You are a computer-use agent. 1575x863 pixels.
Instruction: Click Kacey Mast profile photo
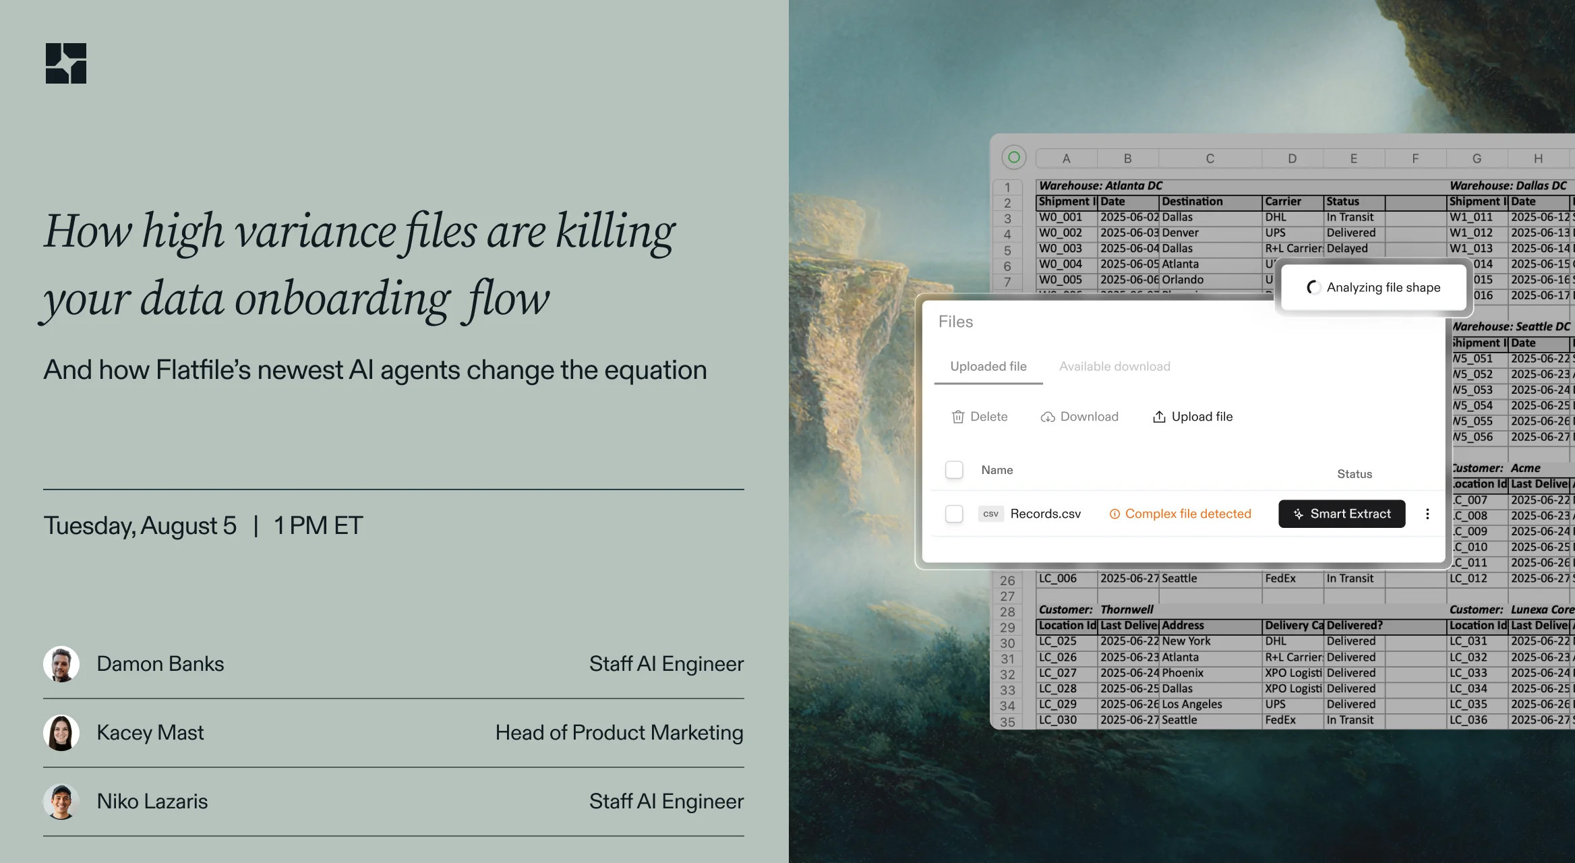tap(61, 733)
